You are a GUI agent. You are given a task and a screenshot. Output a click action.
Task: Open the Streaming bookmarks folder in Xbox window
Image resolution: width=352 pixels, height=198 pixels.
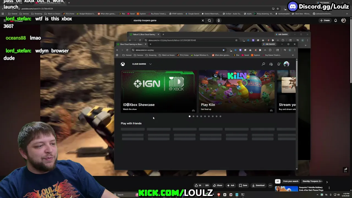(151, 55)
